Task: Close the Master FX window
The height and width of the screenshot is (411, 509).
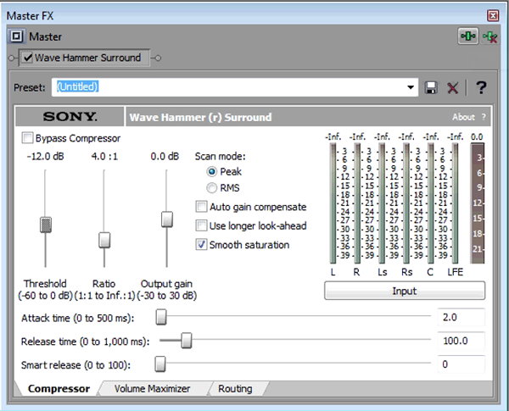Action: click(x=493, y=15)
